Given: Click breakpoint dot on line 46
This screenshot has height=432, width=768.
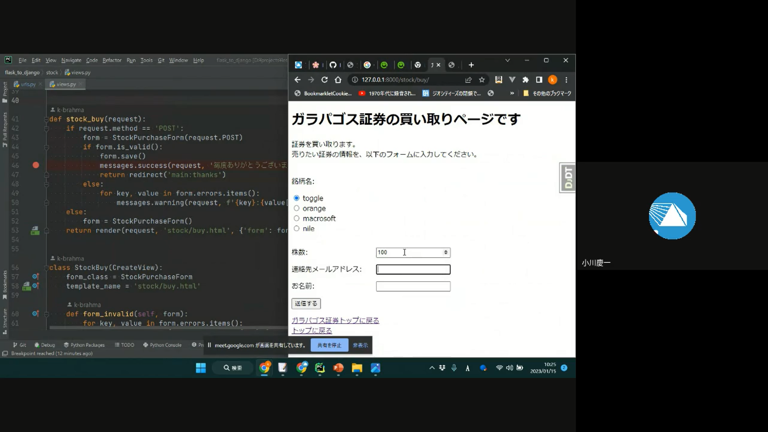Looking at the screenshot, I should 36,165.
